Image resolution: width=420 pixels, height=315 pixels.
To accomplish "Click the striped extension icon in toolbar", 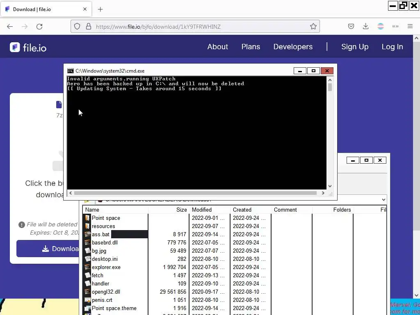I will pyautogui.click(x=381, y=27).
